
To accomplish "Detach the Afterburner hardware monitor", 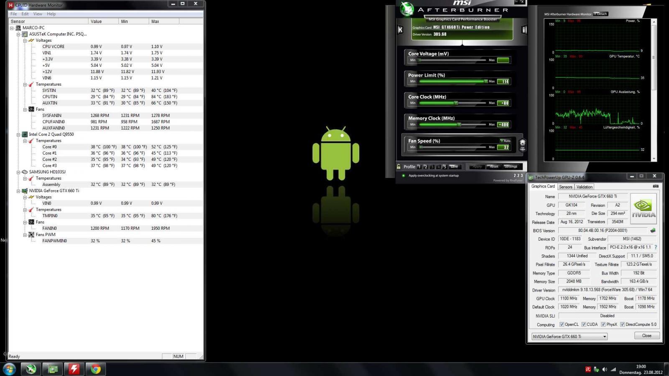I will (x=600, y=14).
